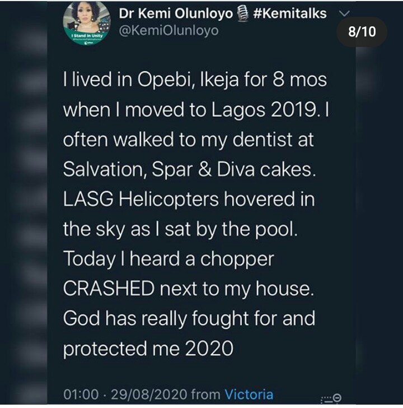The width and height of the screenshot is (403, 408).
Task: Click the #Kemitalks hashtag
Action: click(290, 14)
